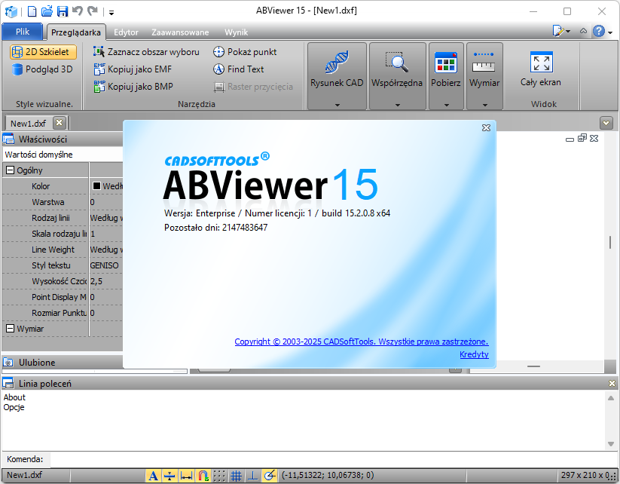This screenshot has height=484, width=620.
Task: Open the help question mark icon
Action: point(599,31)
